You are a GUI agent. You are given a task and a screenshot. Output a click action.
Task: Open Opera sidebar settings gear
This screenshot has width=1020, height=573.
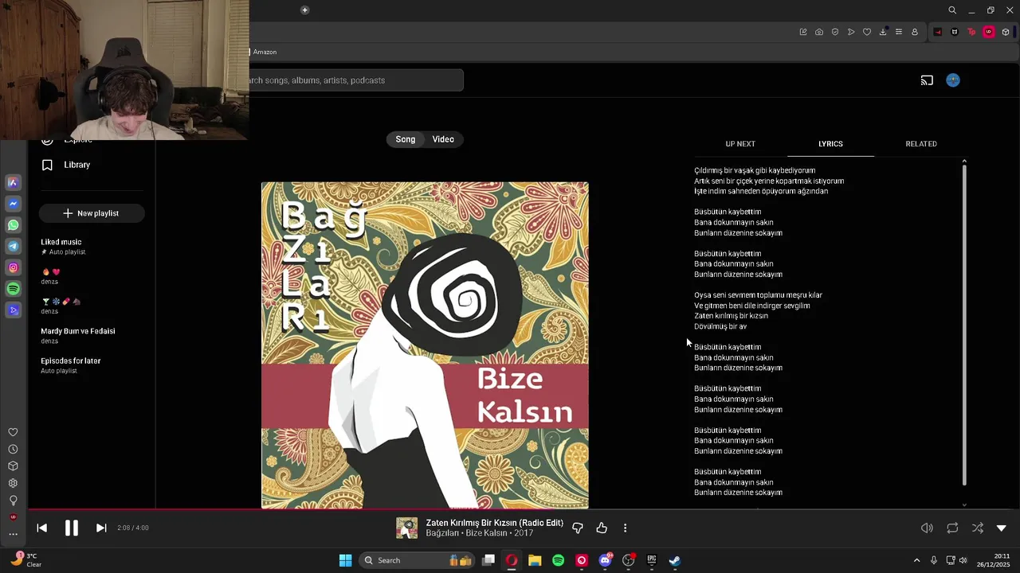point(13,483)
